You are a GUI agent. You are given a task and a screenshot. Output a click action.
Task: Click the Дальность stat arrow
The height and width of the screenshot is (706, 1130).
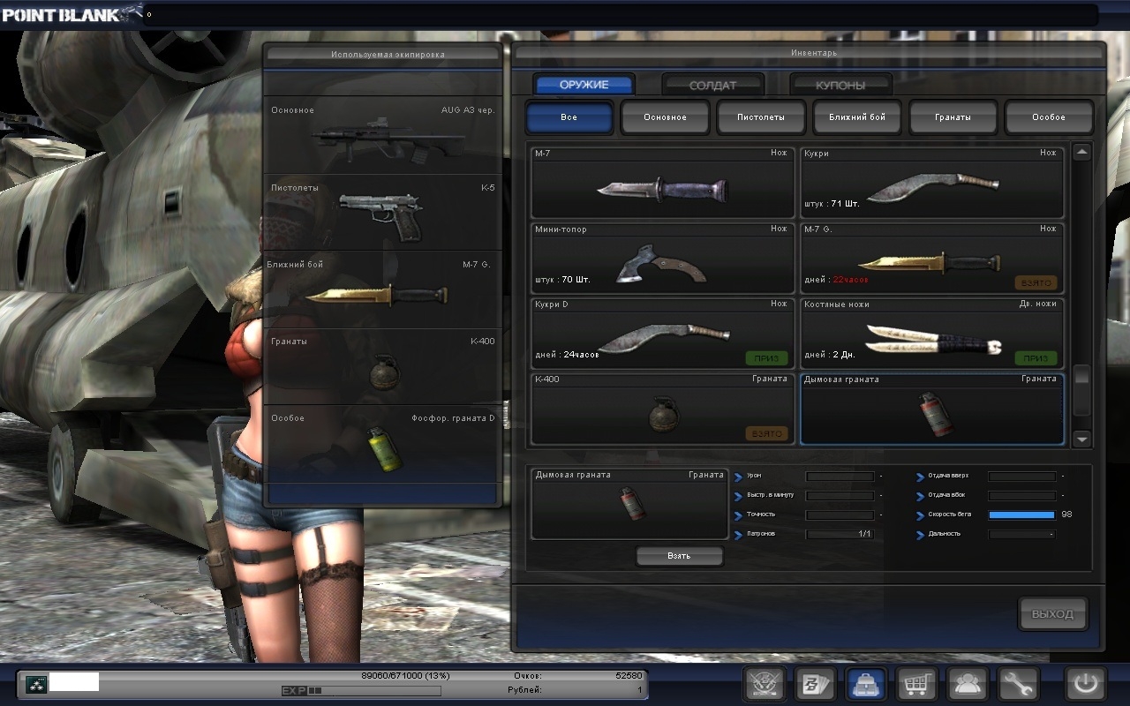[x=920, y=535]
